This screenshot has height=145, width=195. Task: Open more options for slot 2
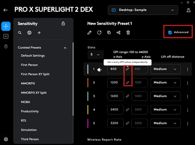(x=188, y=83)
